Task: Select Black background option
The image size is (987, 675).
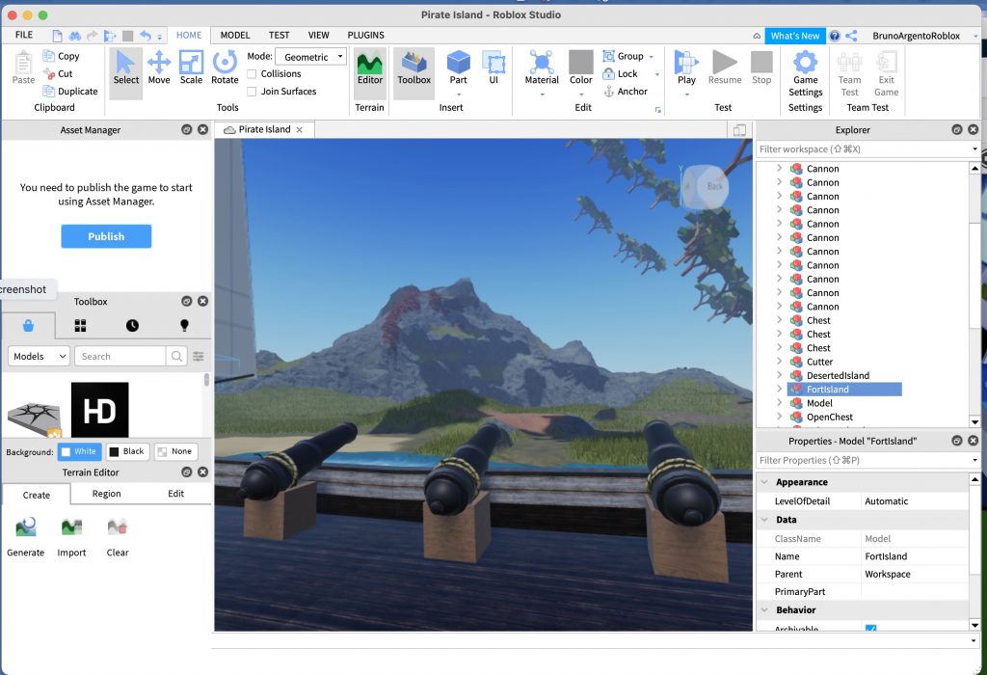Action: (128, 451)
